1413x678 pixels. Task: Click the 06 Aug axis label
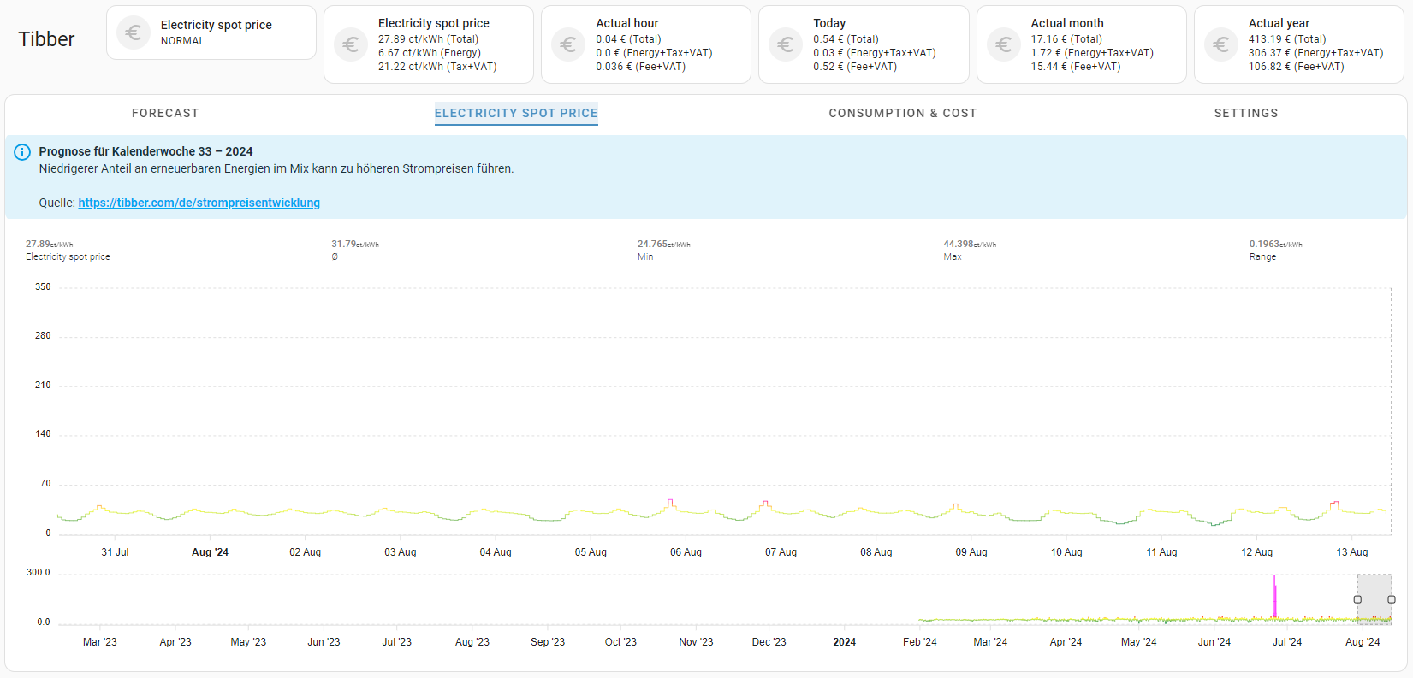[686, 552]
